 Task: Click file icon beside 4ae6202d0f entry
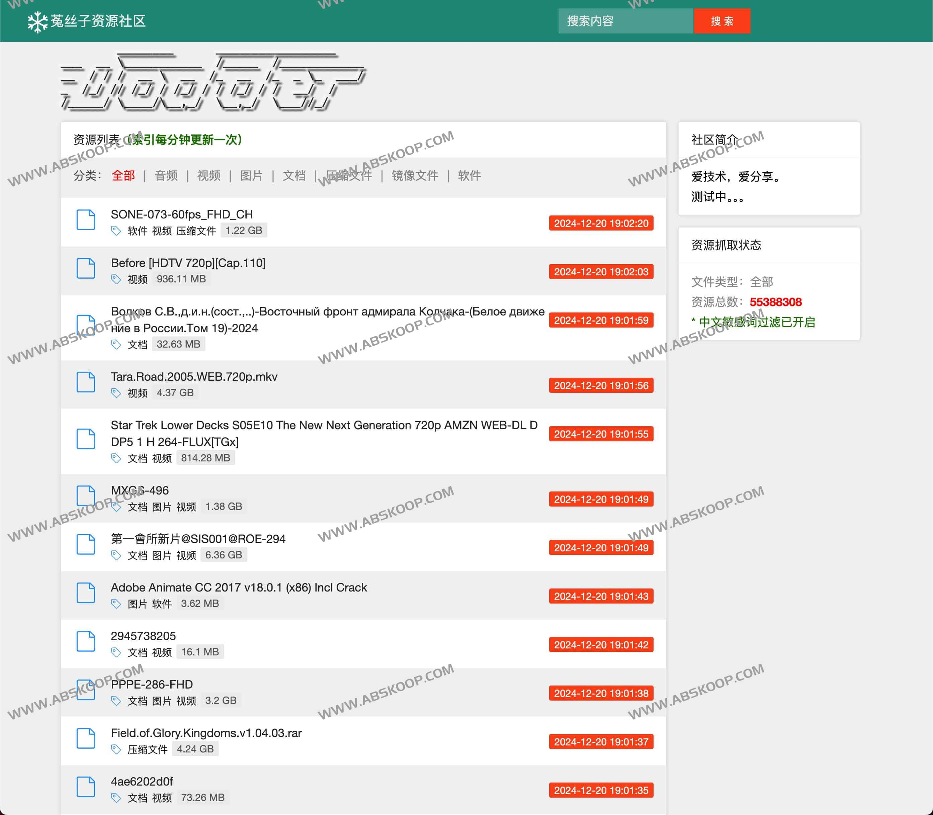(x=86, y=787)
